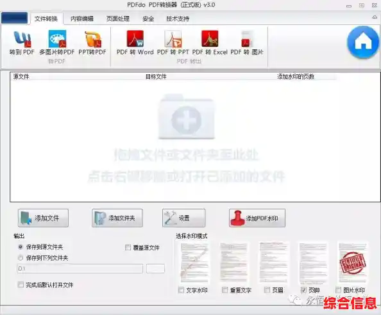Switch to the 文件转换 tab
The image size is (381, 315).
pos(46,19)
